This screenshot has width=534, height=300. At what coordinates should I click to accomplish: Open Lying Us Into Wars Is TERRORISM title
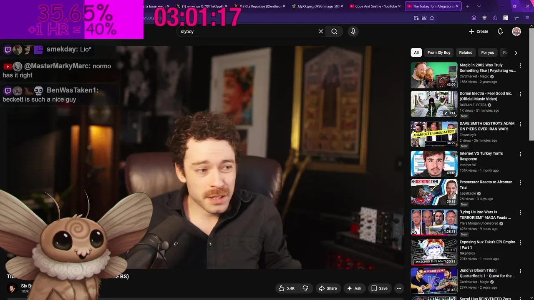tap(485, 215)
